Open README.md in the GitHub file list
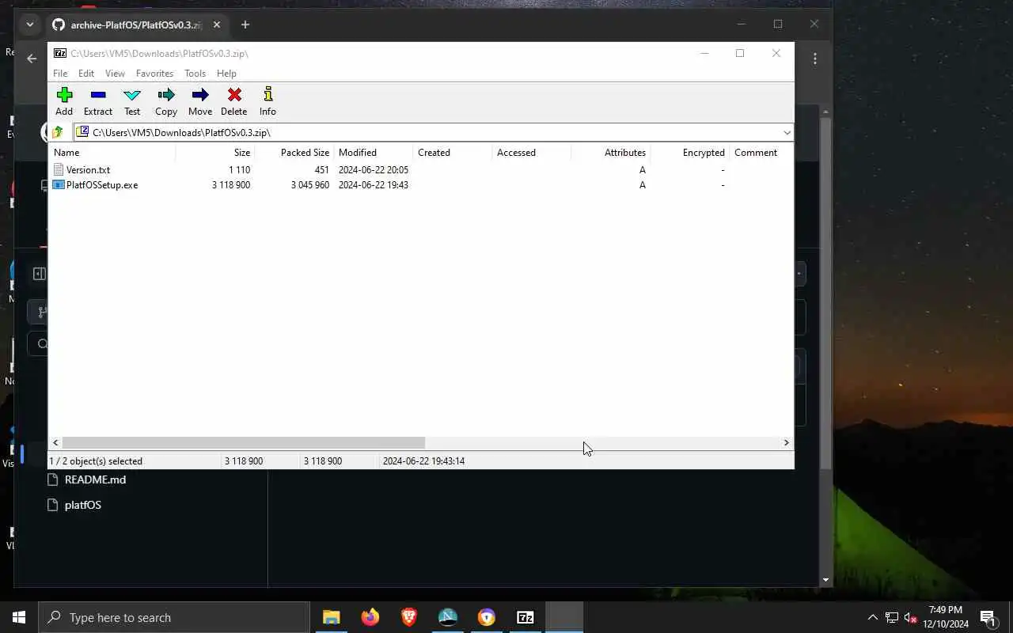Viewport: 1013px width, 633px height. pos(95,479)
